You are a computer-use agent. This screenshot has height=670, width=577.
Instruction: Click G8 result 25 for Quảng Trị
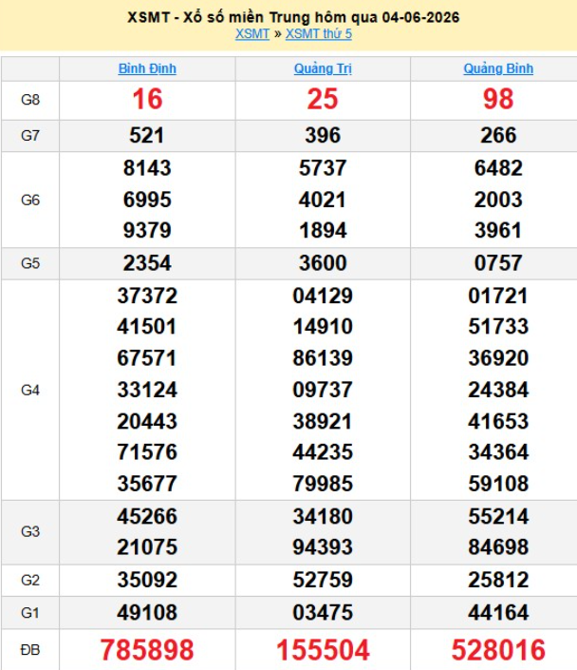point(323,99)
